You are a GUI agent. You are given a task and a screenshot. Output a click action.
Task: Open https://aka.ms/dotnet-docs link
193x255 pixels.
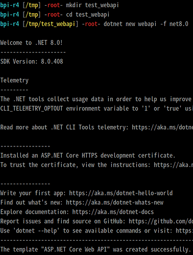point(113,212)
